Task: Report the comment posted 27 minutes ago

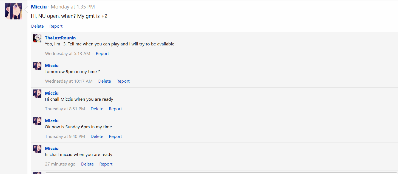Action: [x=106, y=164]
